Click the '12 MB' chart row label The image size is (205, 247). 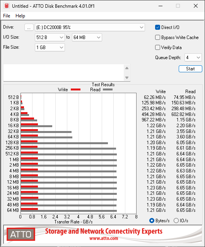click(x=13, y=182)
